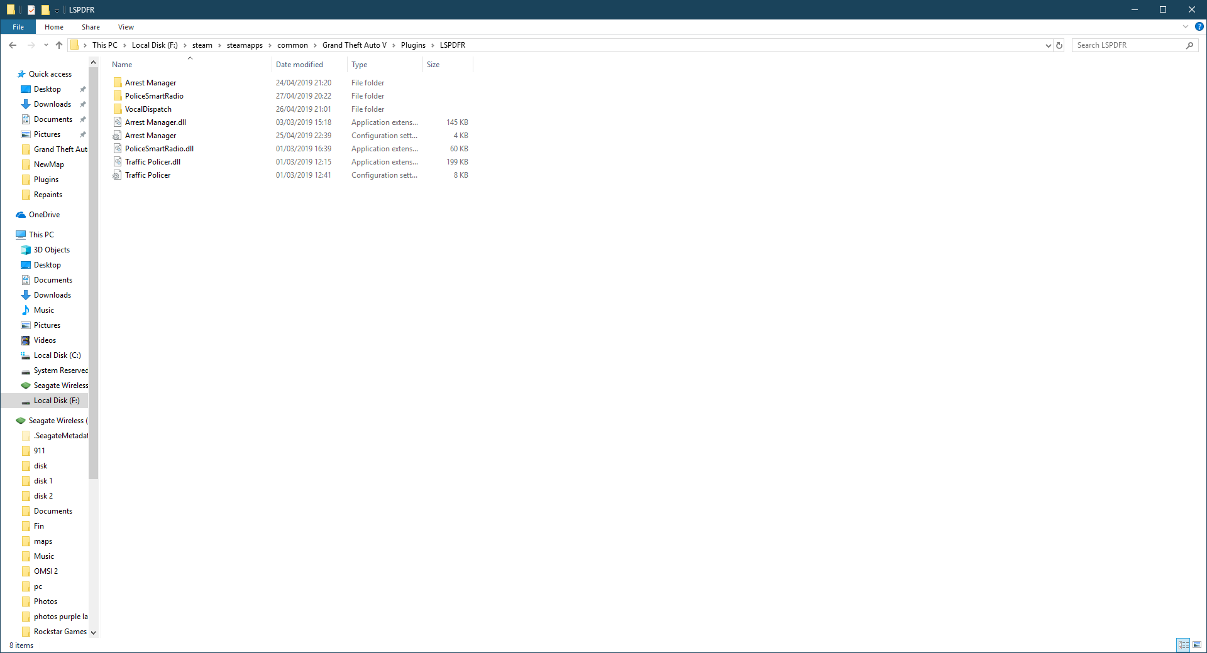The width and height of the screenshot is (1207, 653).
Task: Open the File menu
Action: (18, 27)
